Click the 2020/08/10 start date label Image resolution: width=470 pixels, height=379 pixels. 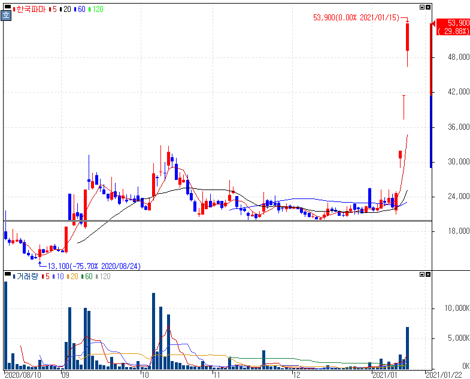point(23,375)
